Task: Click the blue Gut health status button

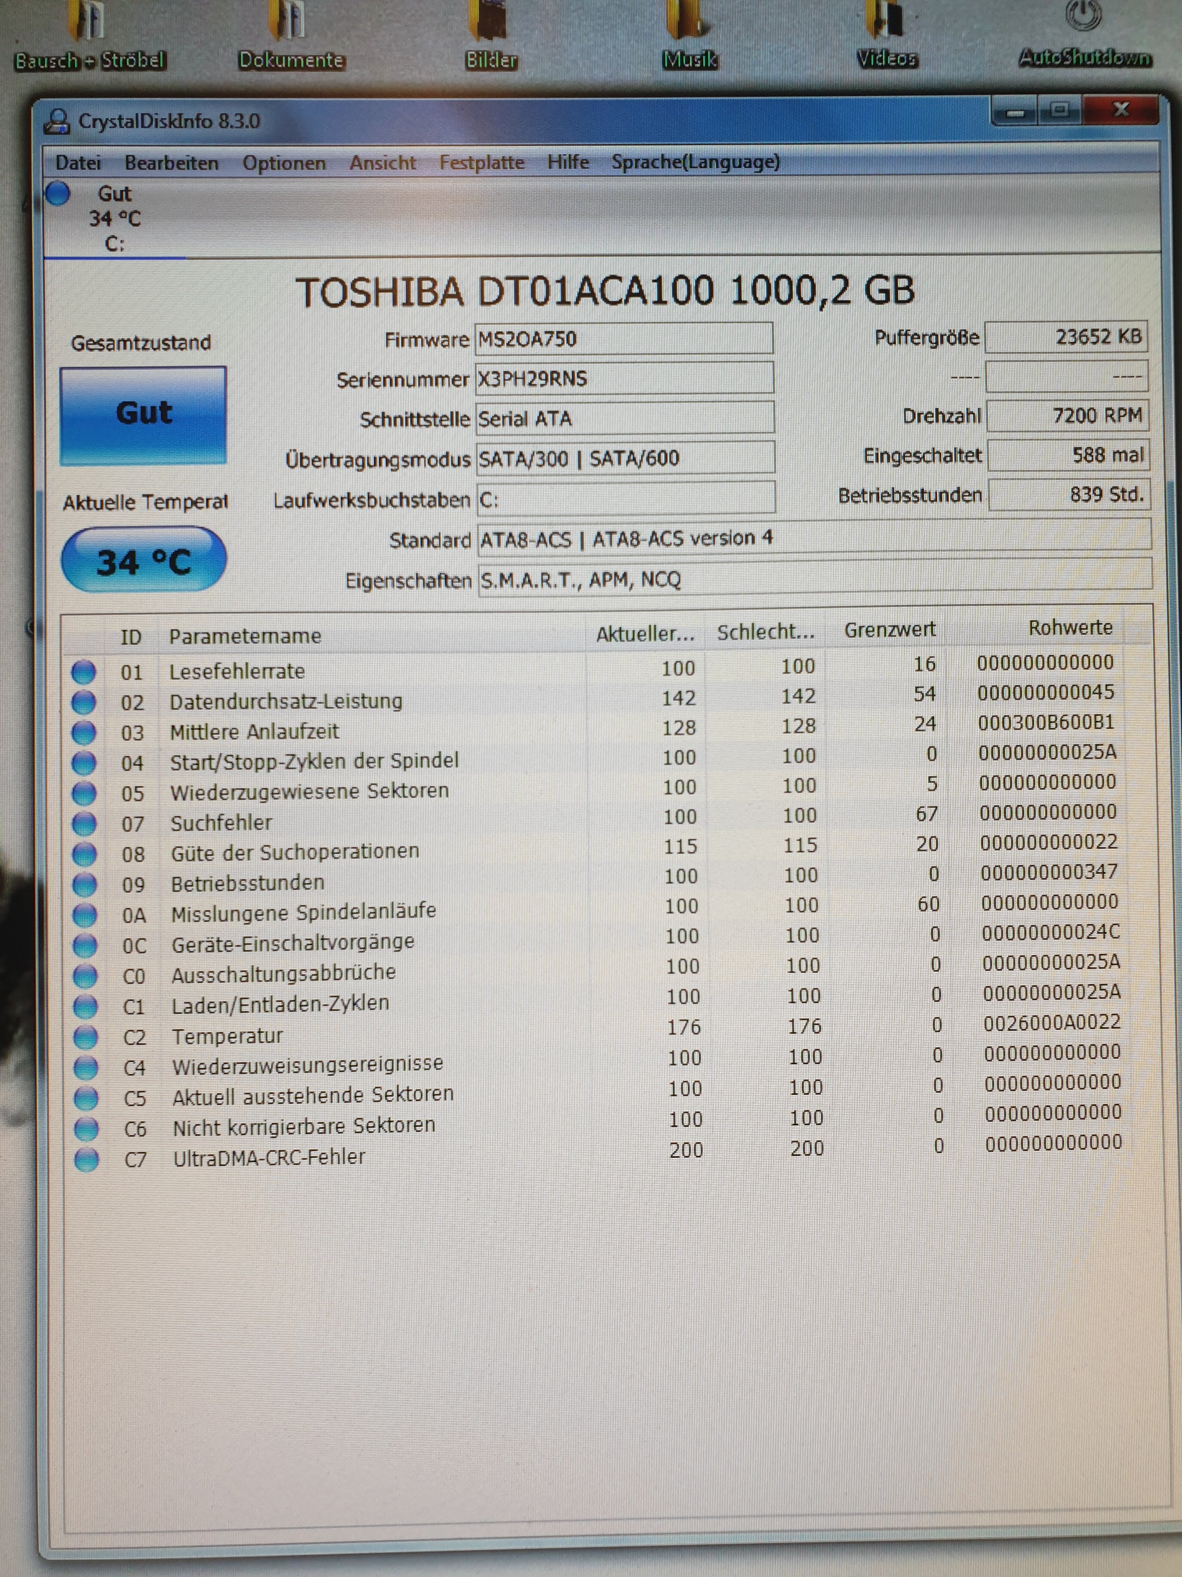Action: point(143,415)
